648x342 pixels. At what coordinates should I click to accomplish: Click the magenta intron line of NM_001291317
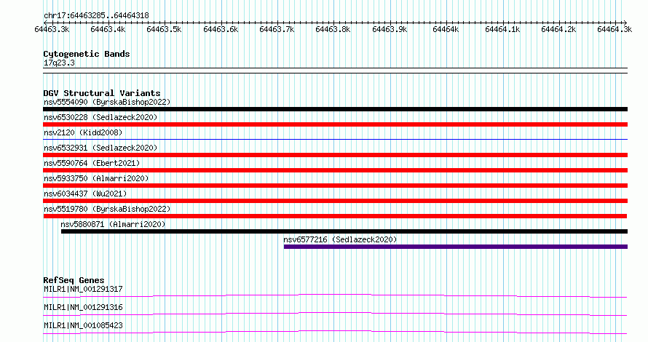335,295
